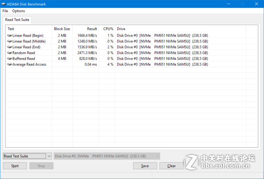Click the 0.04 ms access time value

(91, 64)
